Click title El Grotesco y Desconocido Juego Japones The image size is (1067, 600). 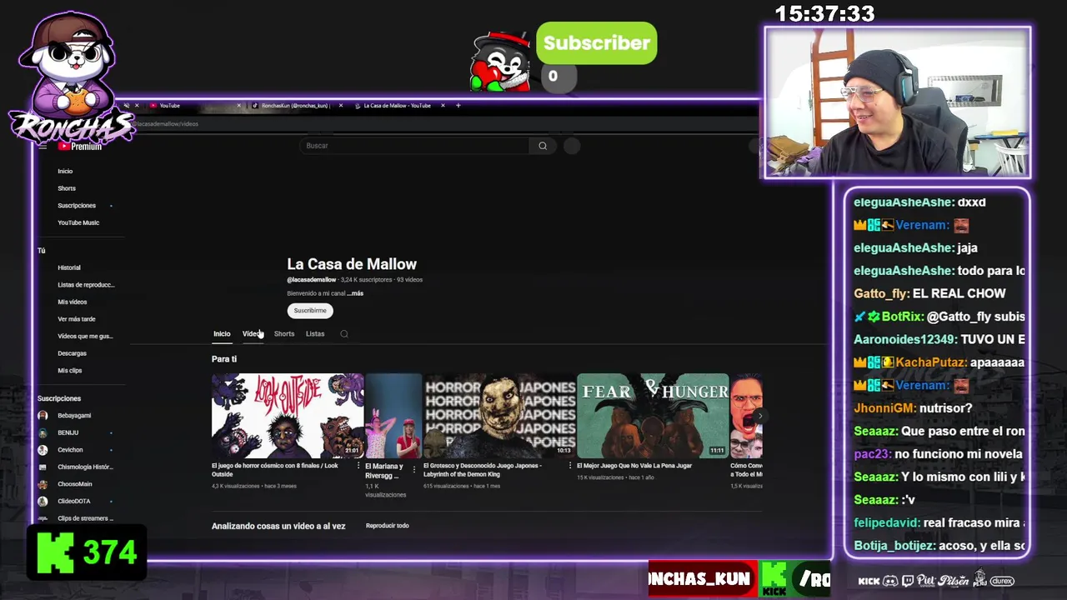click(483, 470)
